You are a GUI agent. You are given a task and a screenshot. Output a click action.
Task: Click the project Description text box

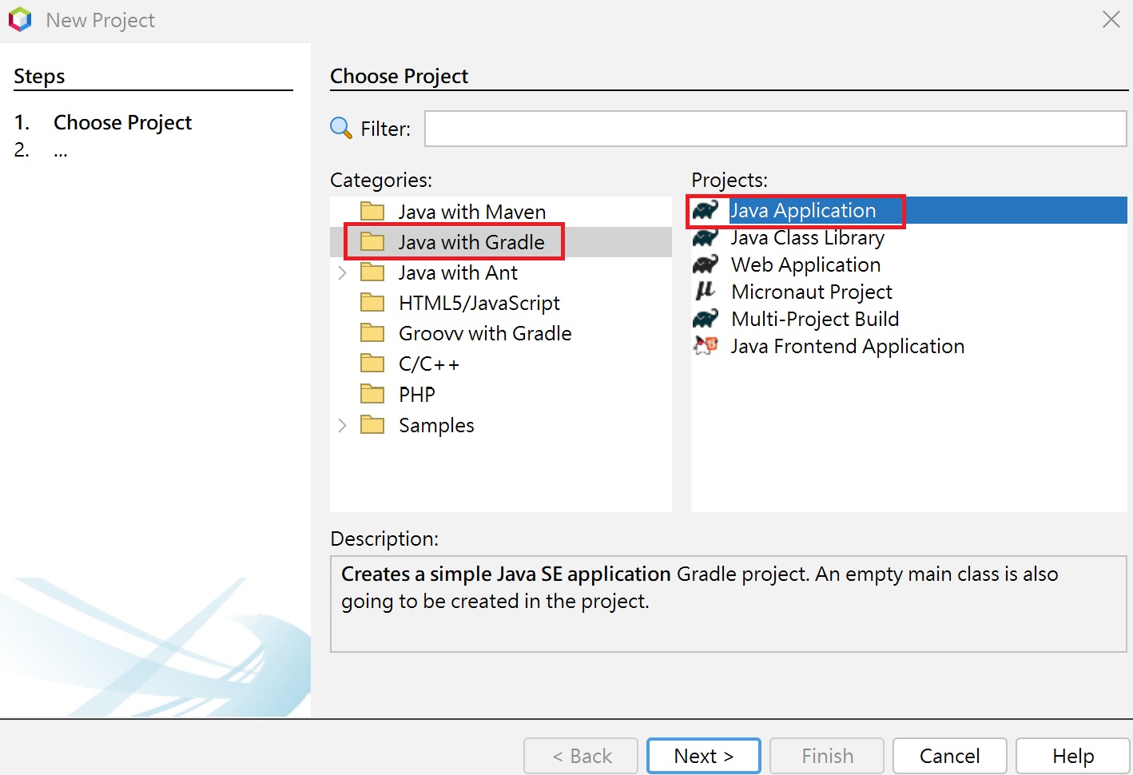point(728,604)
